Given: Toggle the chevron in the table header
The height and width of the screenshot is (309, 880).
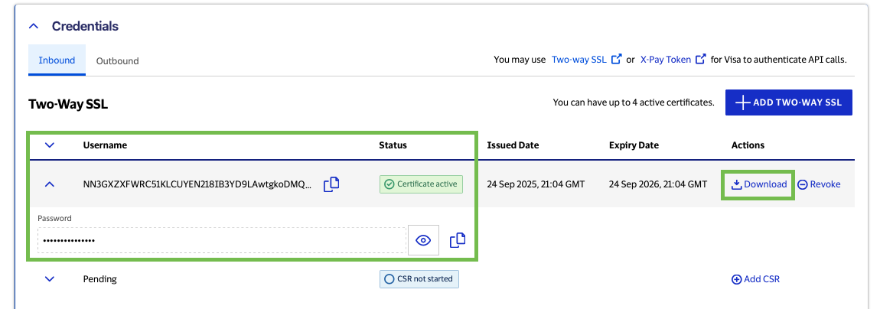Looking at the screenshot, I should 50,145.
